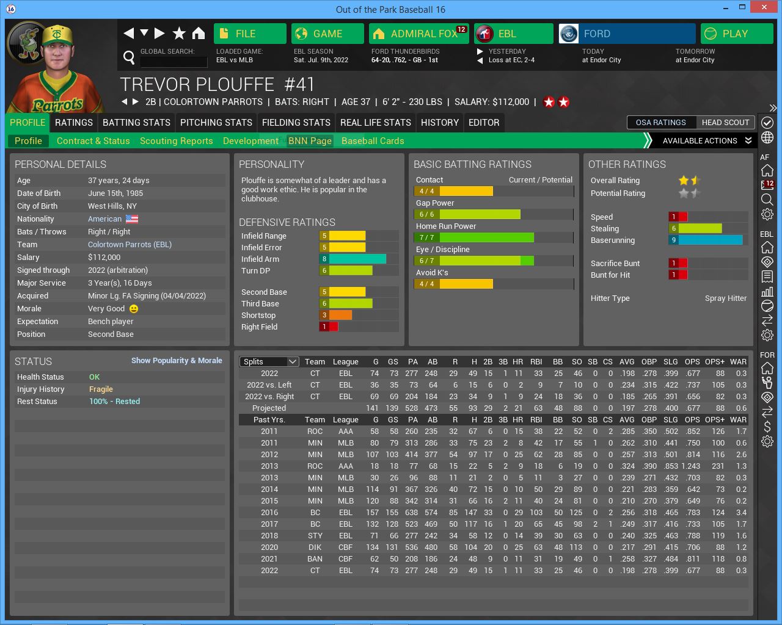
Task: Click the EBL bar chart statistics icon
Action: (767, 292)
